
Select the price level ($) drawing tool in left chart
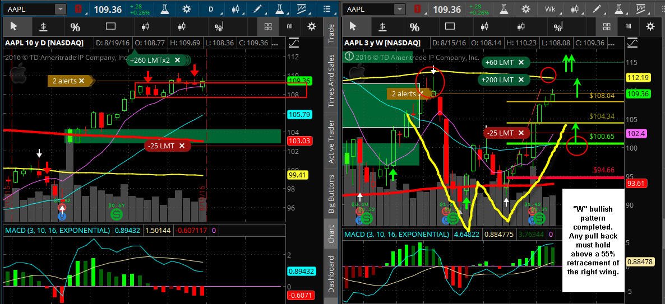[43, 27]
